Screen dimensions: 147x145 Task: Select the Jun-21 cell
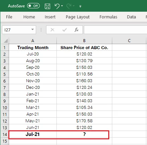click(x=33, y=128)
